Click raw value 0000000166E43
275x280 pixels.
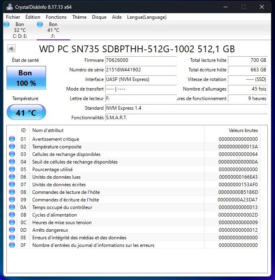pyautogui.click(x=238, y=177)
